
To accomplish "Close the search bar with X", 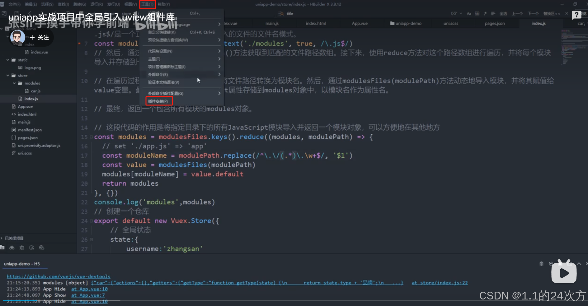I will tap(567, 13).
